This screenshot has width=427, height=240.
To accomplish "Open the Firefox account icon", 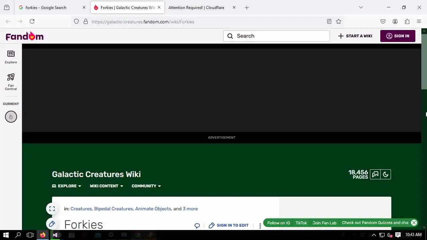I will coord(395,21).
